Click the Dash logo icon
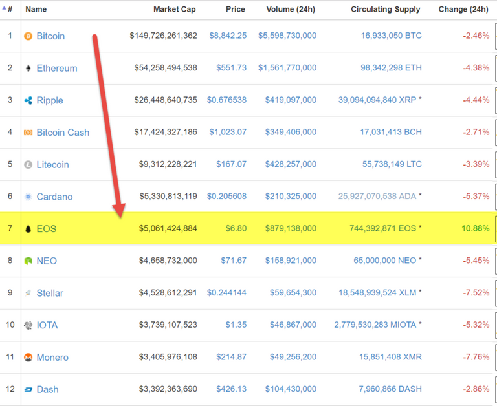This screenshot has width=497, height=406. (28, 390)
